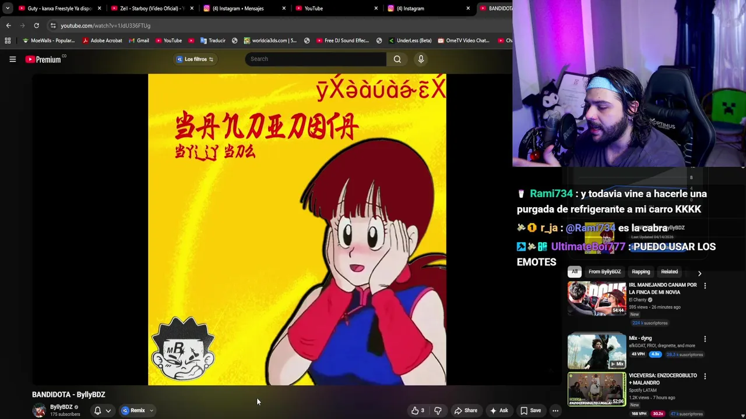Screen dimensions: 746x419
Task: Select the Related filter chip
Action: (x=669, y=272)
